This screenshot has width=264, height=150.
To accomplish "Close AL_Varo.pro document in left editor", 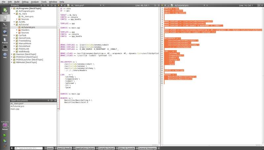I will point(104,5).
